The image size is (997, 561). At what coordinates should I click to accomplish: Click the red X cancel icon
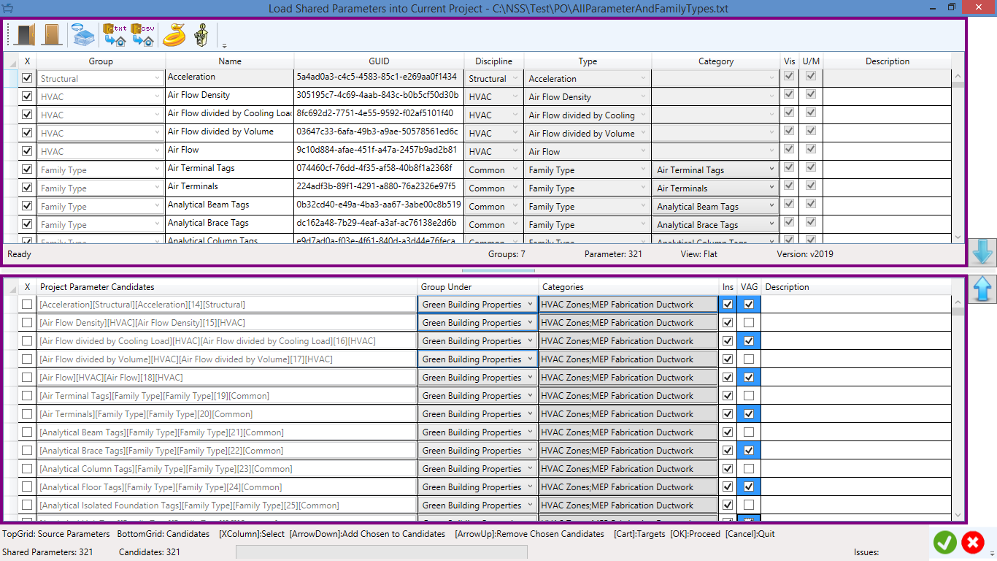972,543
